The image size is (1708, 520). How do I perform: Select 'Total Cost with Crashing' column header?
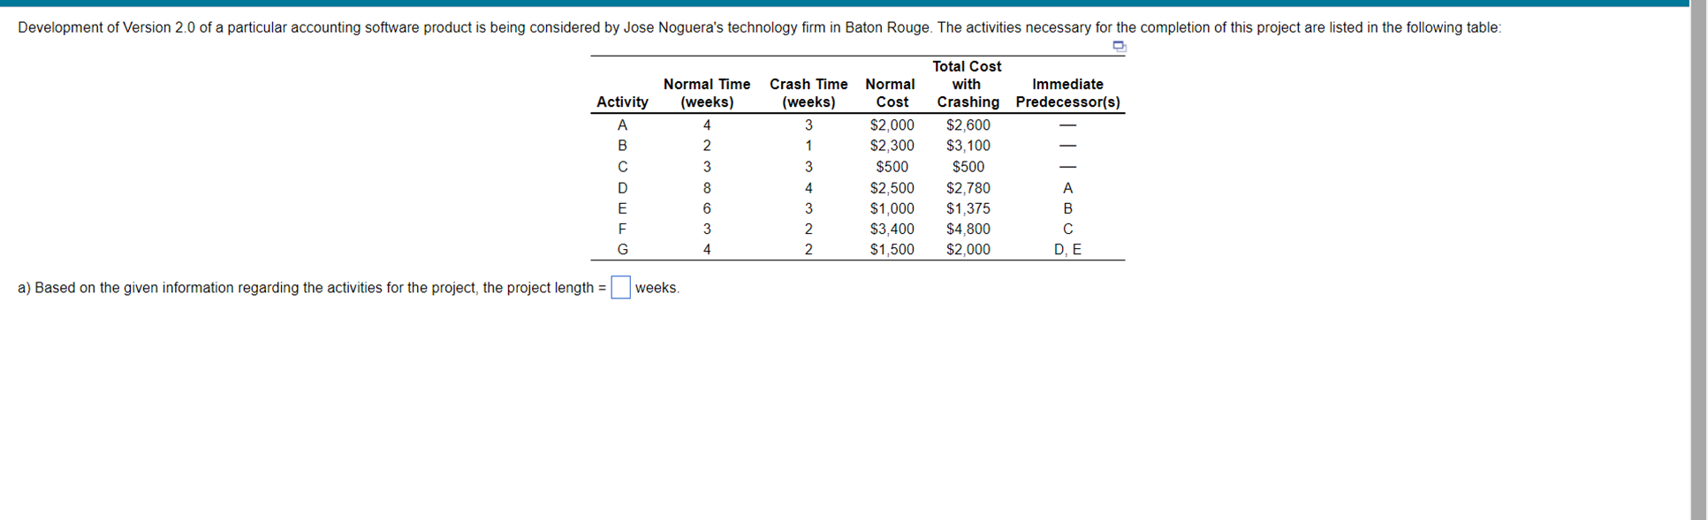point(968,84)
